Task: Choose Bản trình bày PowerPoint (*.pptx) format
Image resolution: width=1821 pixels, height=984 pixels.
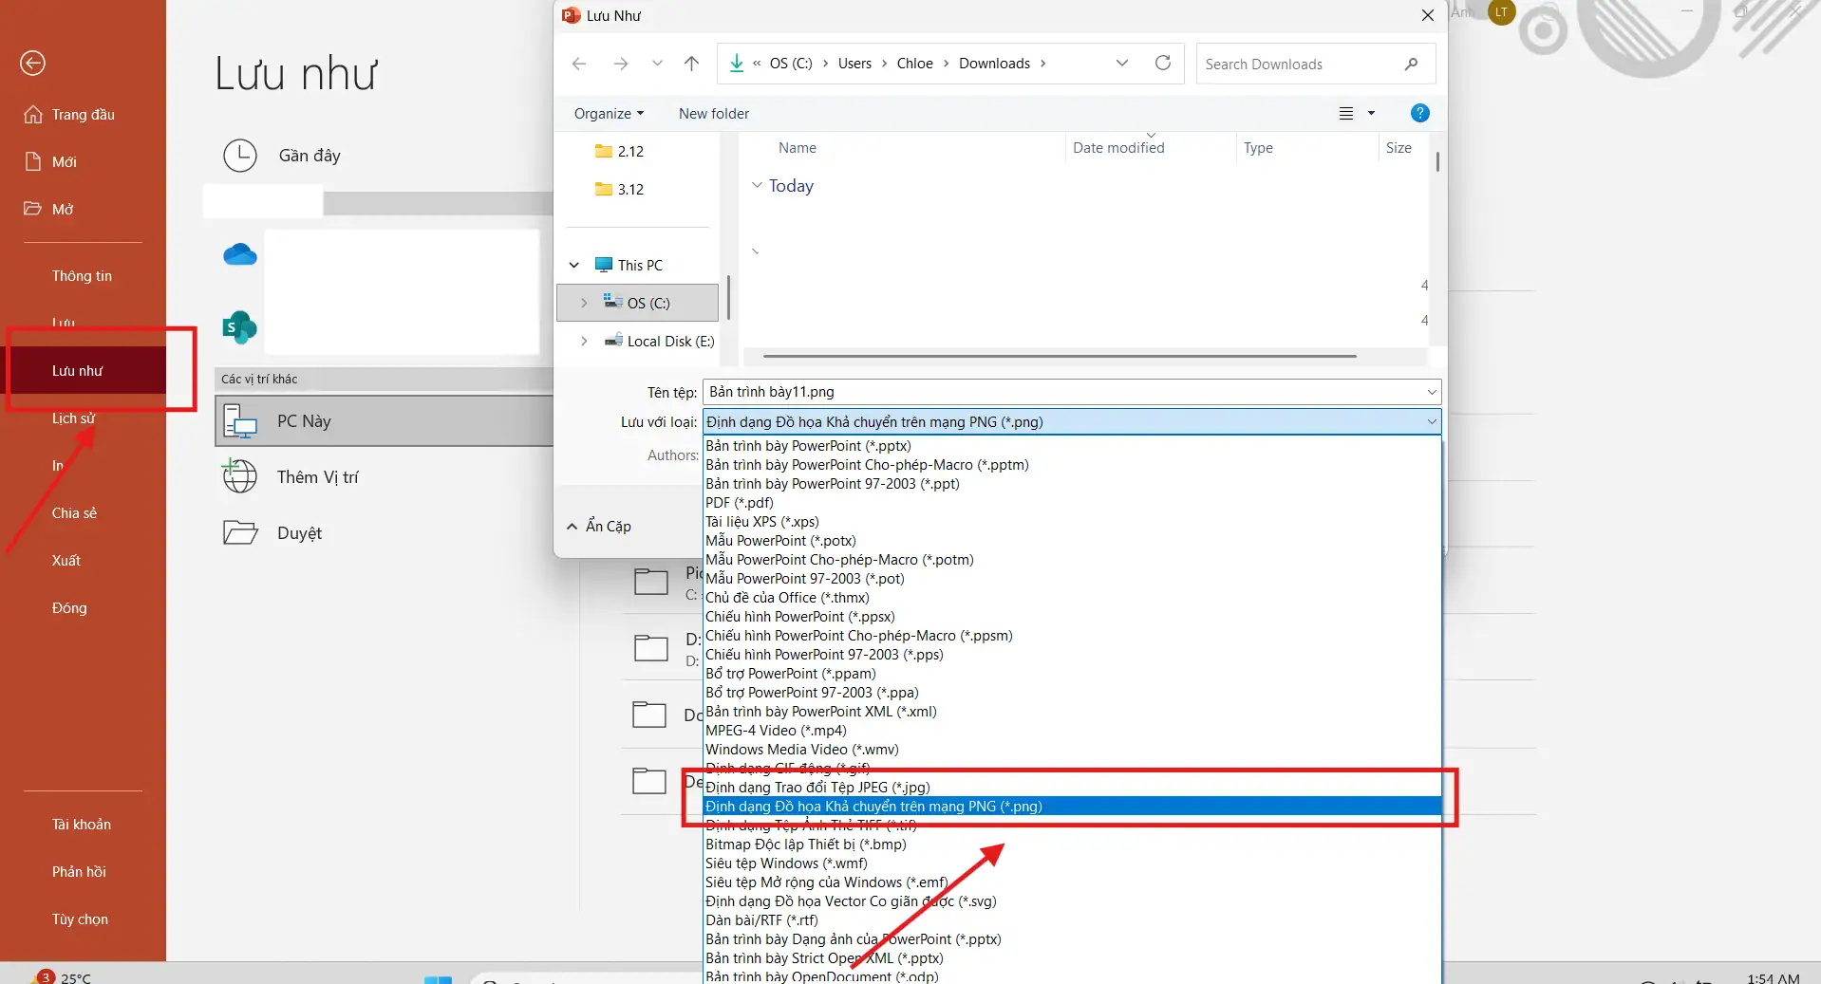Action: click(x=1072, y=446)
